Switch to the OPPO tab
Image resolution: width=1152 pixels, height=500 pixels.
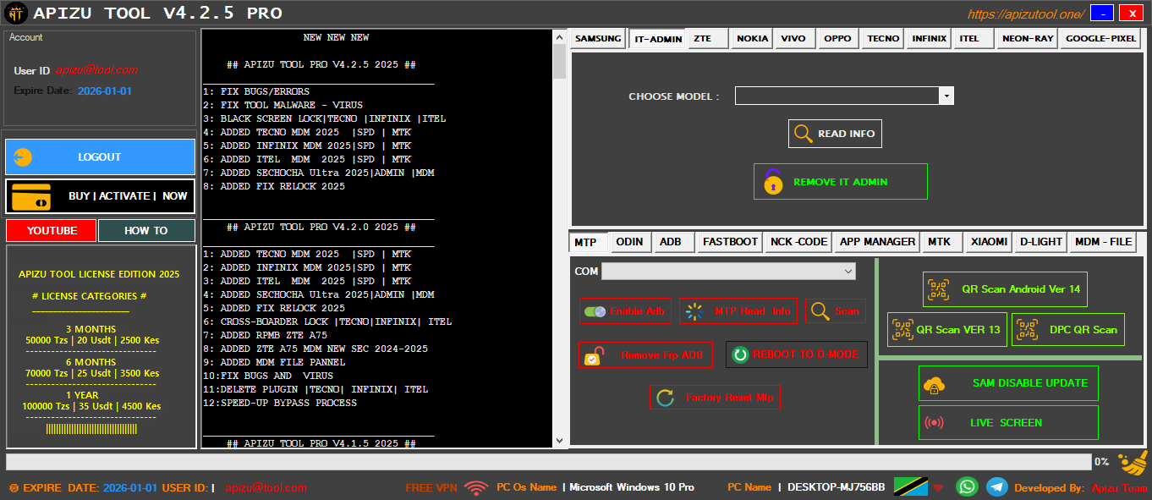(x=837, y=38)
